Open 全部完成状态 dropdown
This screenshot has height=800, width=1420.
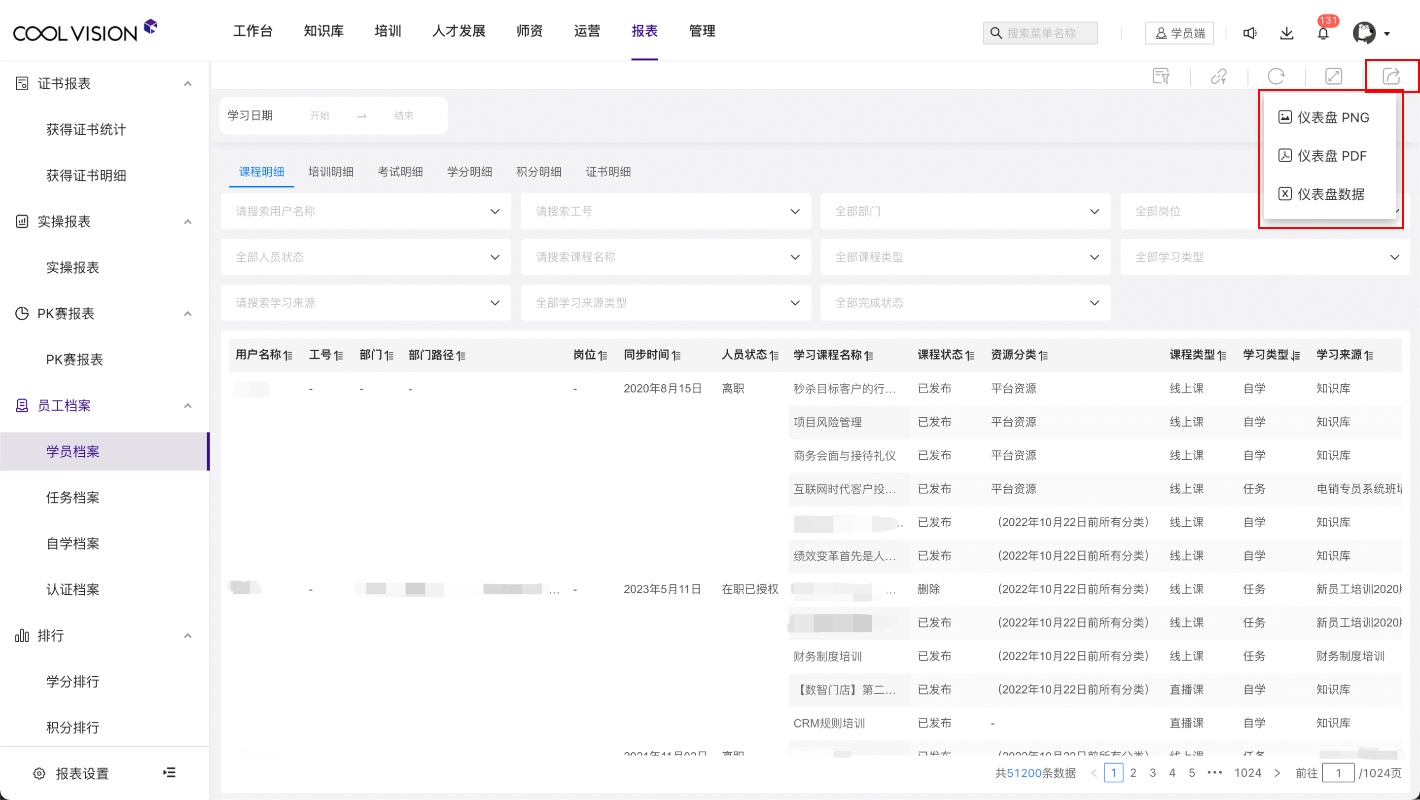coord(965,303)
